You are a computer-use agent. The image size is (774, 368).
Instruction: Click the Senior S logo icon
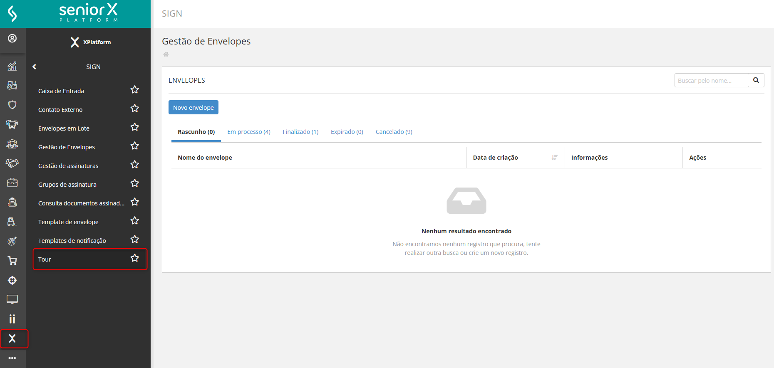12,14
